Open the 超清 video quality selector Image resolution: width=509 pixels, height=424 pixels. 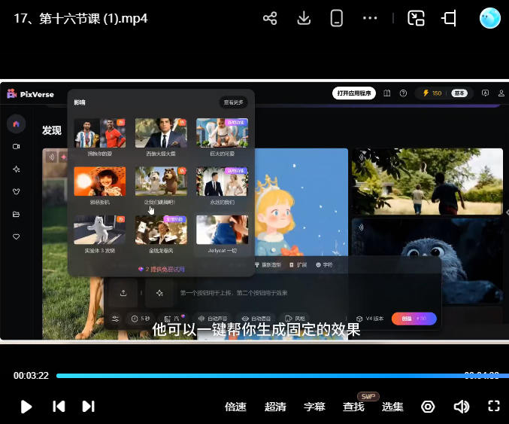(275, 407)
